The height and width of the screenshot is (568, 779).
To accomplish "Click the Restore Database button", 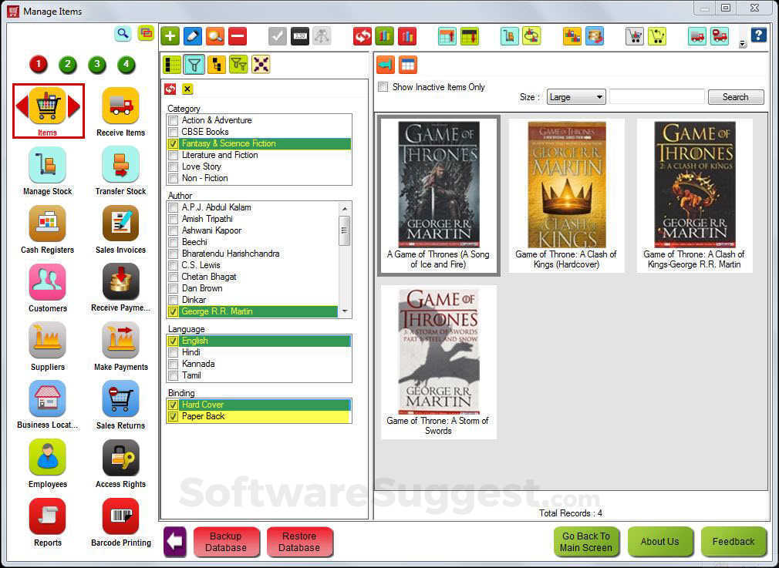I will [x=299, y=542].
